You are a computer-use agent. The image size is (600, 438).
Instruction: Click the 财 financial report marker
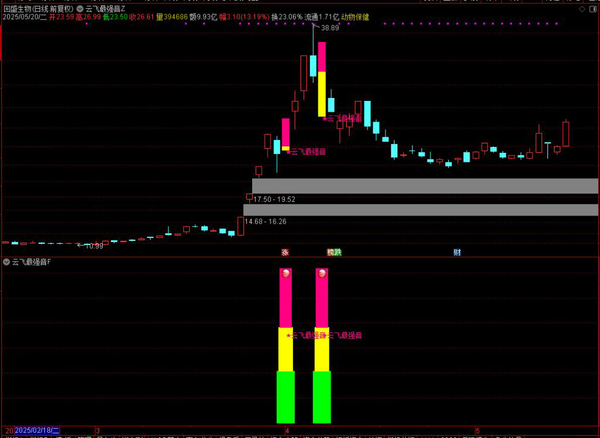click(x=457, y=252)
